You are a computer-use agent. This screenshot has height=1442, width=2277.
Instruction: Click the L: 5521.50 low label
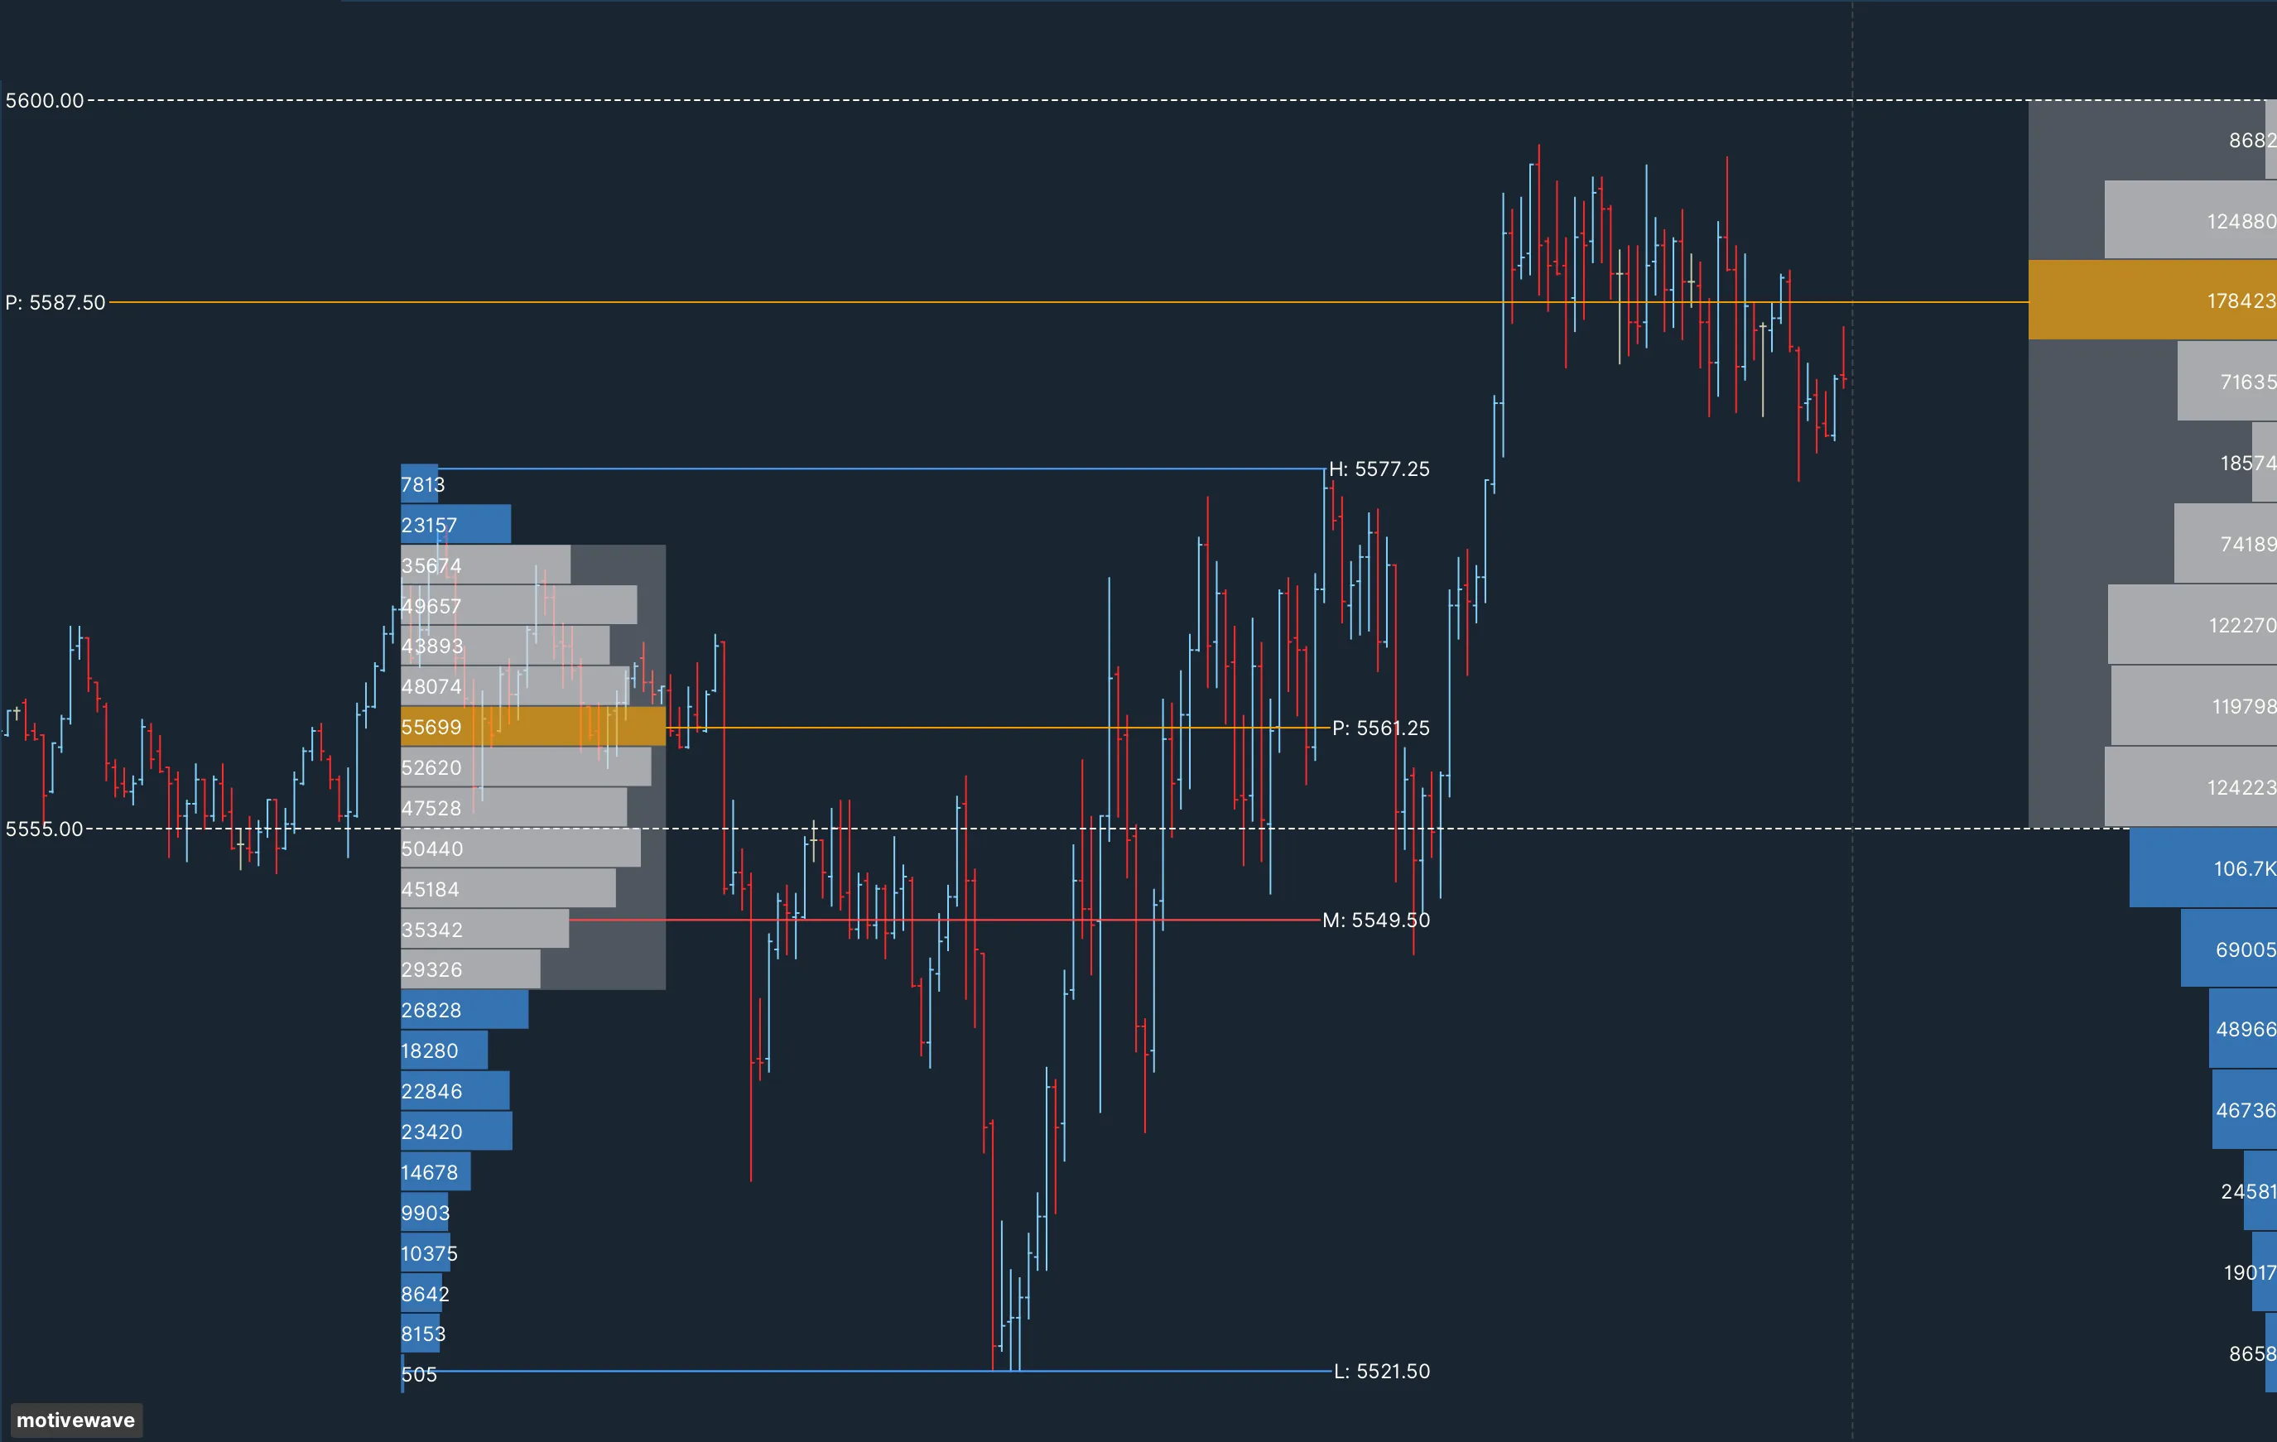tap(1382, 1371)
